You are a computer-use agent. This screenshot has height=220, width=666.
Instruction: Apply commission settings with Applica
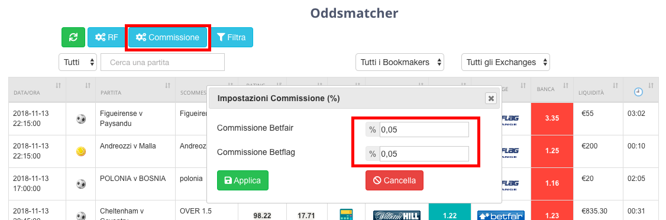click(243, 180)
